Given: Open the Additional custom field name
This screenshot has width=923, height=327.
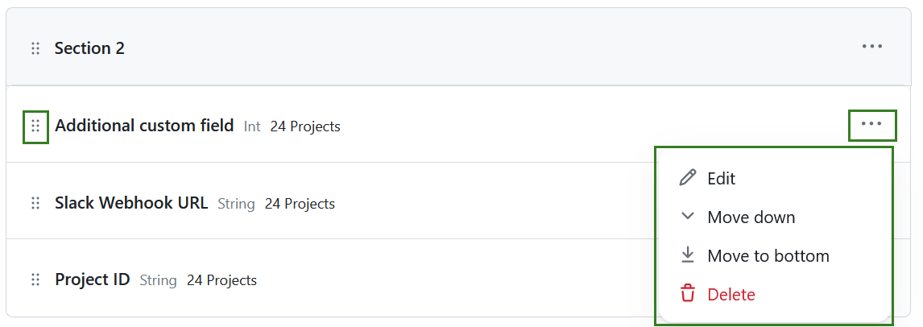Looking at the screenshot, I should point(144,126).
